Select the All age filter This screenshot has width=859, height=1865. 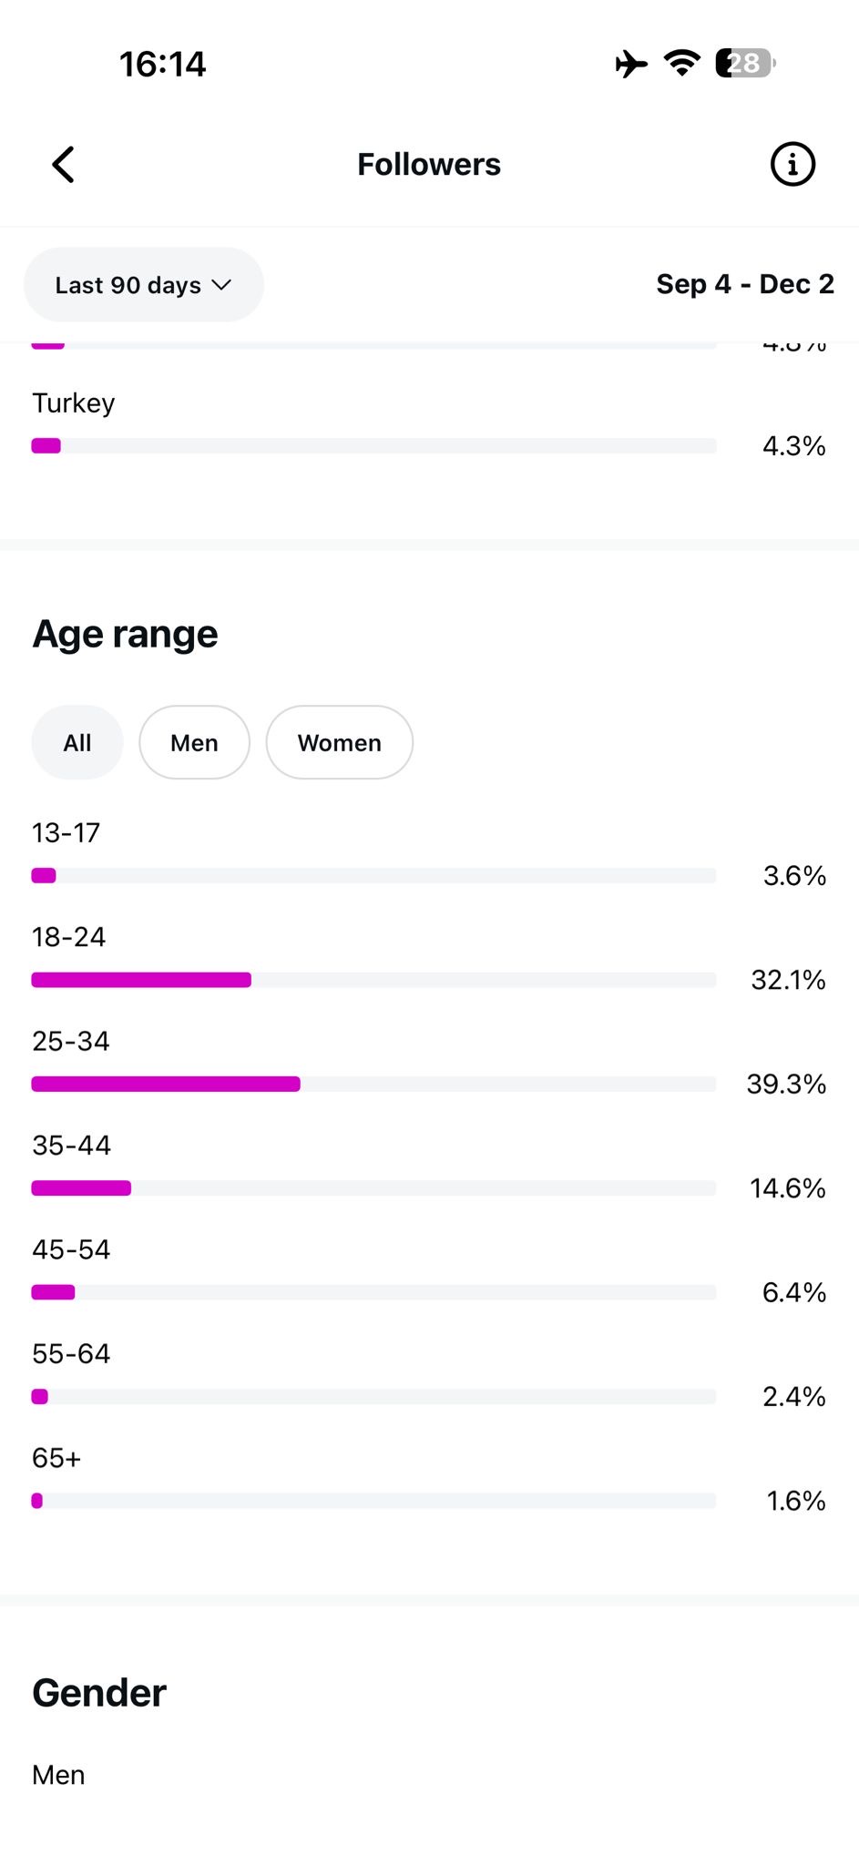click(77, 743)
